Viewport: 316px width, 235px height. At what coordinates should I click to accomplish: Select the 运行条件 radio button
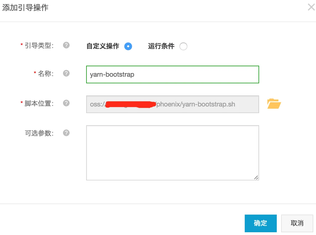183,46
